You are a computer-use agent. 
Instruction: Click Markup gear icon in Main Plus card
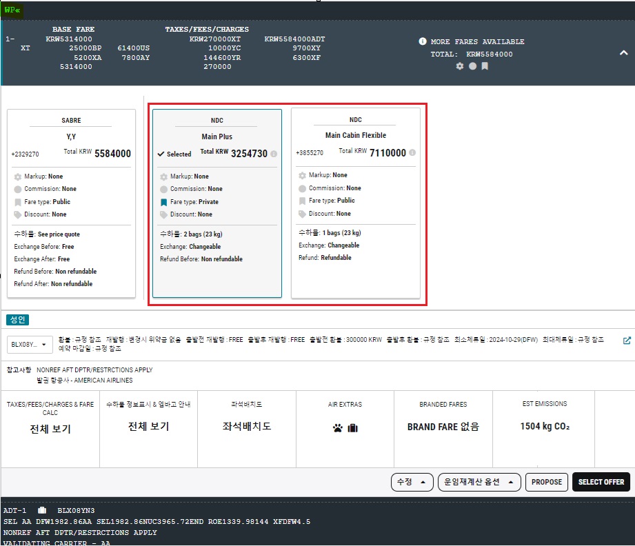click(163, 176)
